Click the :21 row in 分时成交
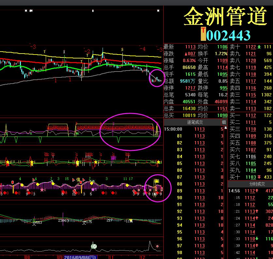The height and width of the screenshot is (259, 273). 250,211
